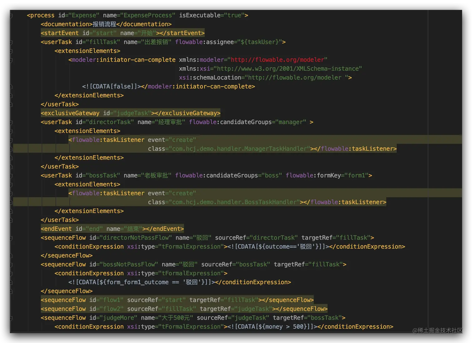Click the sequenceFlow id bossNotPassFlow
Viewport: 472px width, 343px height.
(129, 265)
